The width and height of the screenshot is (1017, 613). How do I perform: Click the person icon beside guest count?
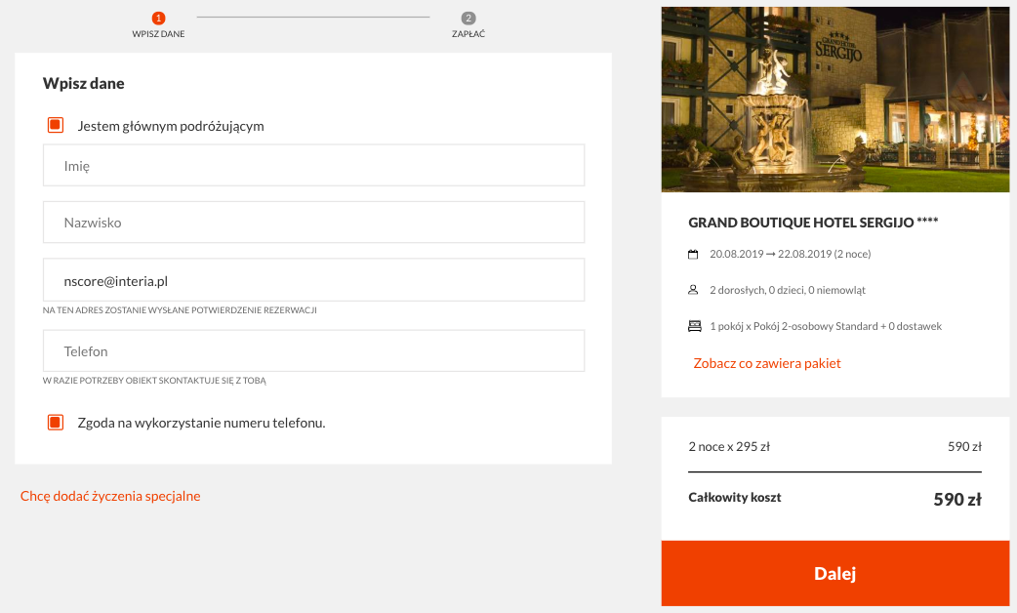(693, 290)
